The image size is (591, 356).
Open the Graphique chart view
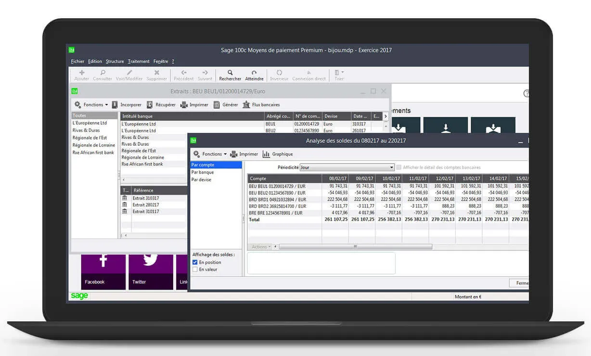[x=266, y=154]
